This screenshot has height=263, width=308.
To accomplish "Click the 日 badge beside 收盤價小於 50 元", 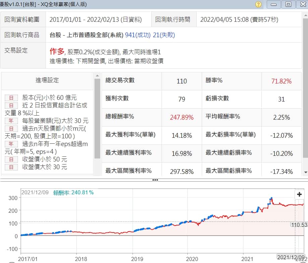I will tap(11, 159).
